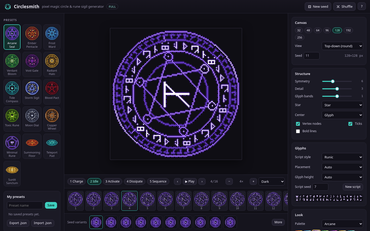Image resolution: width=370 pixels, height=231 pixels.
Task: Switch to the 3 Activate animation tab
Action: pos(113,181)
